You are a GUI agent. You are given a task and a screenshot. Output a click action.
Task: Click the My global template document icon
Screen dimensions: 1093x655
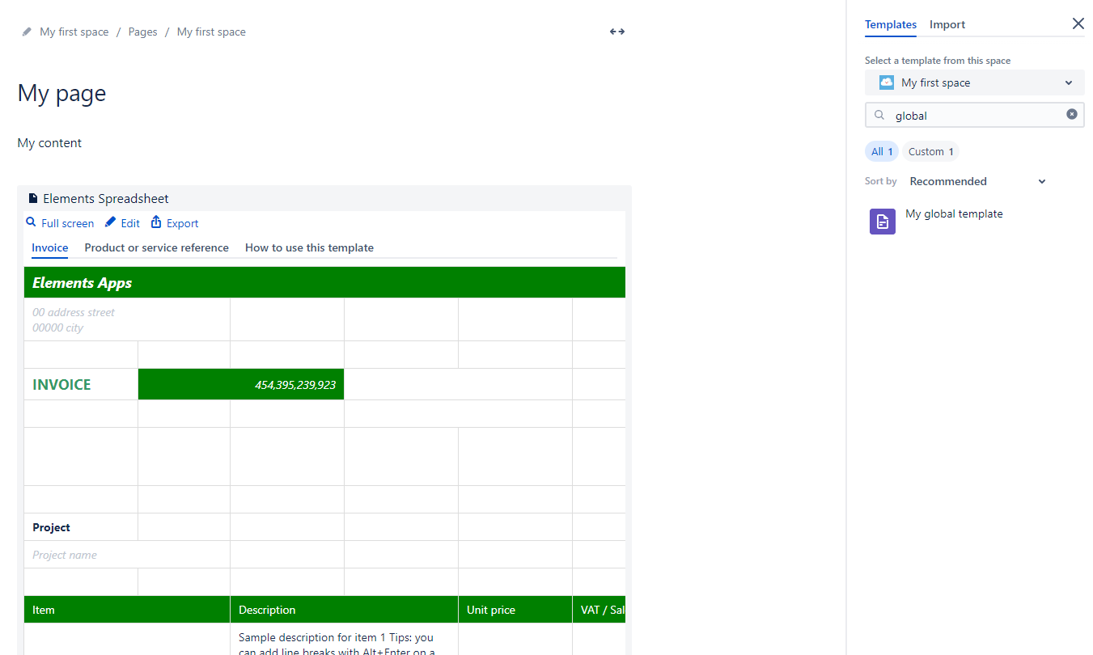(x=883, y=221)
